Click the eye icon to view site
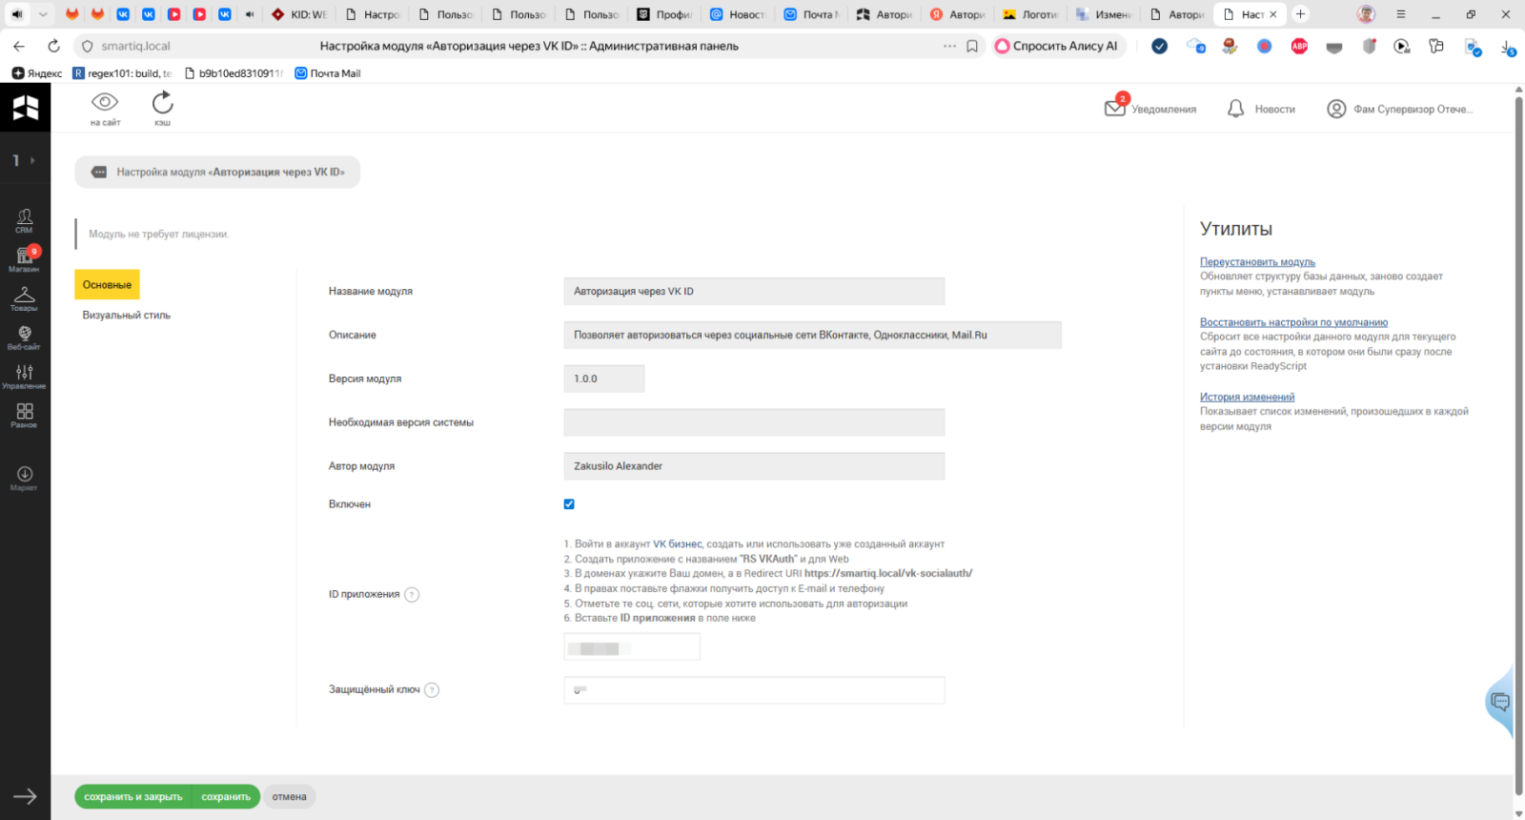 tap(105, 103)
